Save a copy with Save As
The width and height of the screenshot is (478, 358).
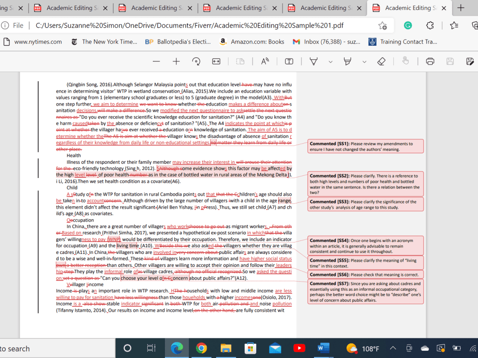[470, 61]
